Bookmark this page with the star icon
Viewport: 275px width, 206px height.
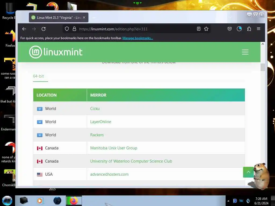click(206, 29)
